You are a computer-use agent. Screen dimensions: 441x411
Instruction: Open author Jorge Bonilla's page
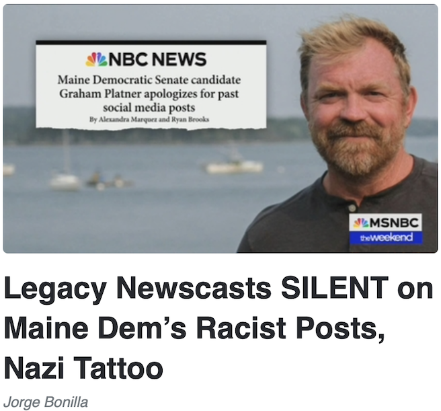(46, 402)
